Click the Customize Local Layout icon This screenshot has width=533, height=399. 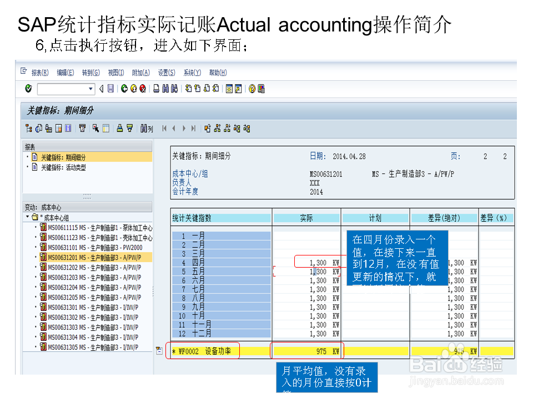[x=261, y=89]
